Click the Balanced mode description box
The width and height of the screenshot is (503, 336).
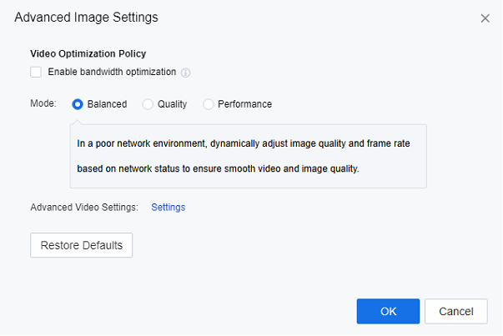click(x=248, y=156)
